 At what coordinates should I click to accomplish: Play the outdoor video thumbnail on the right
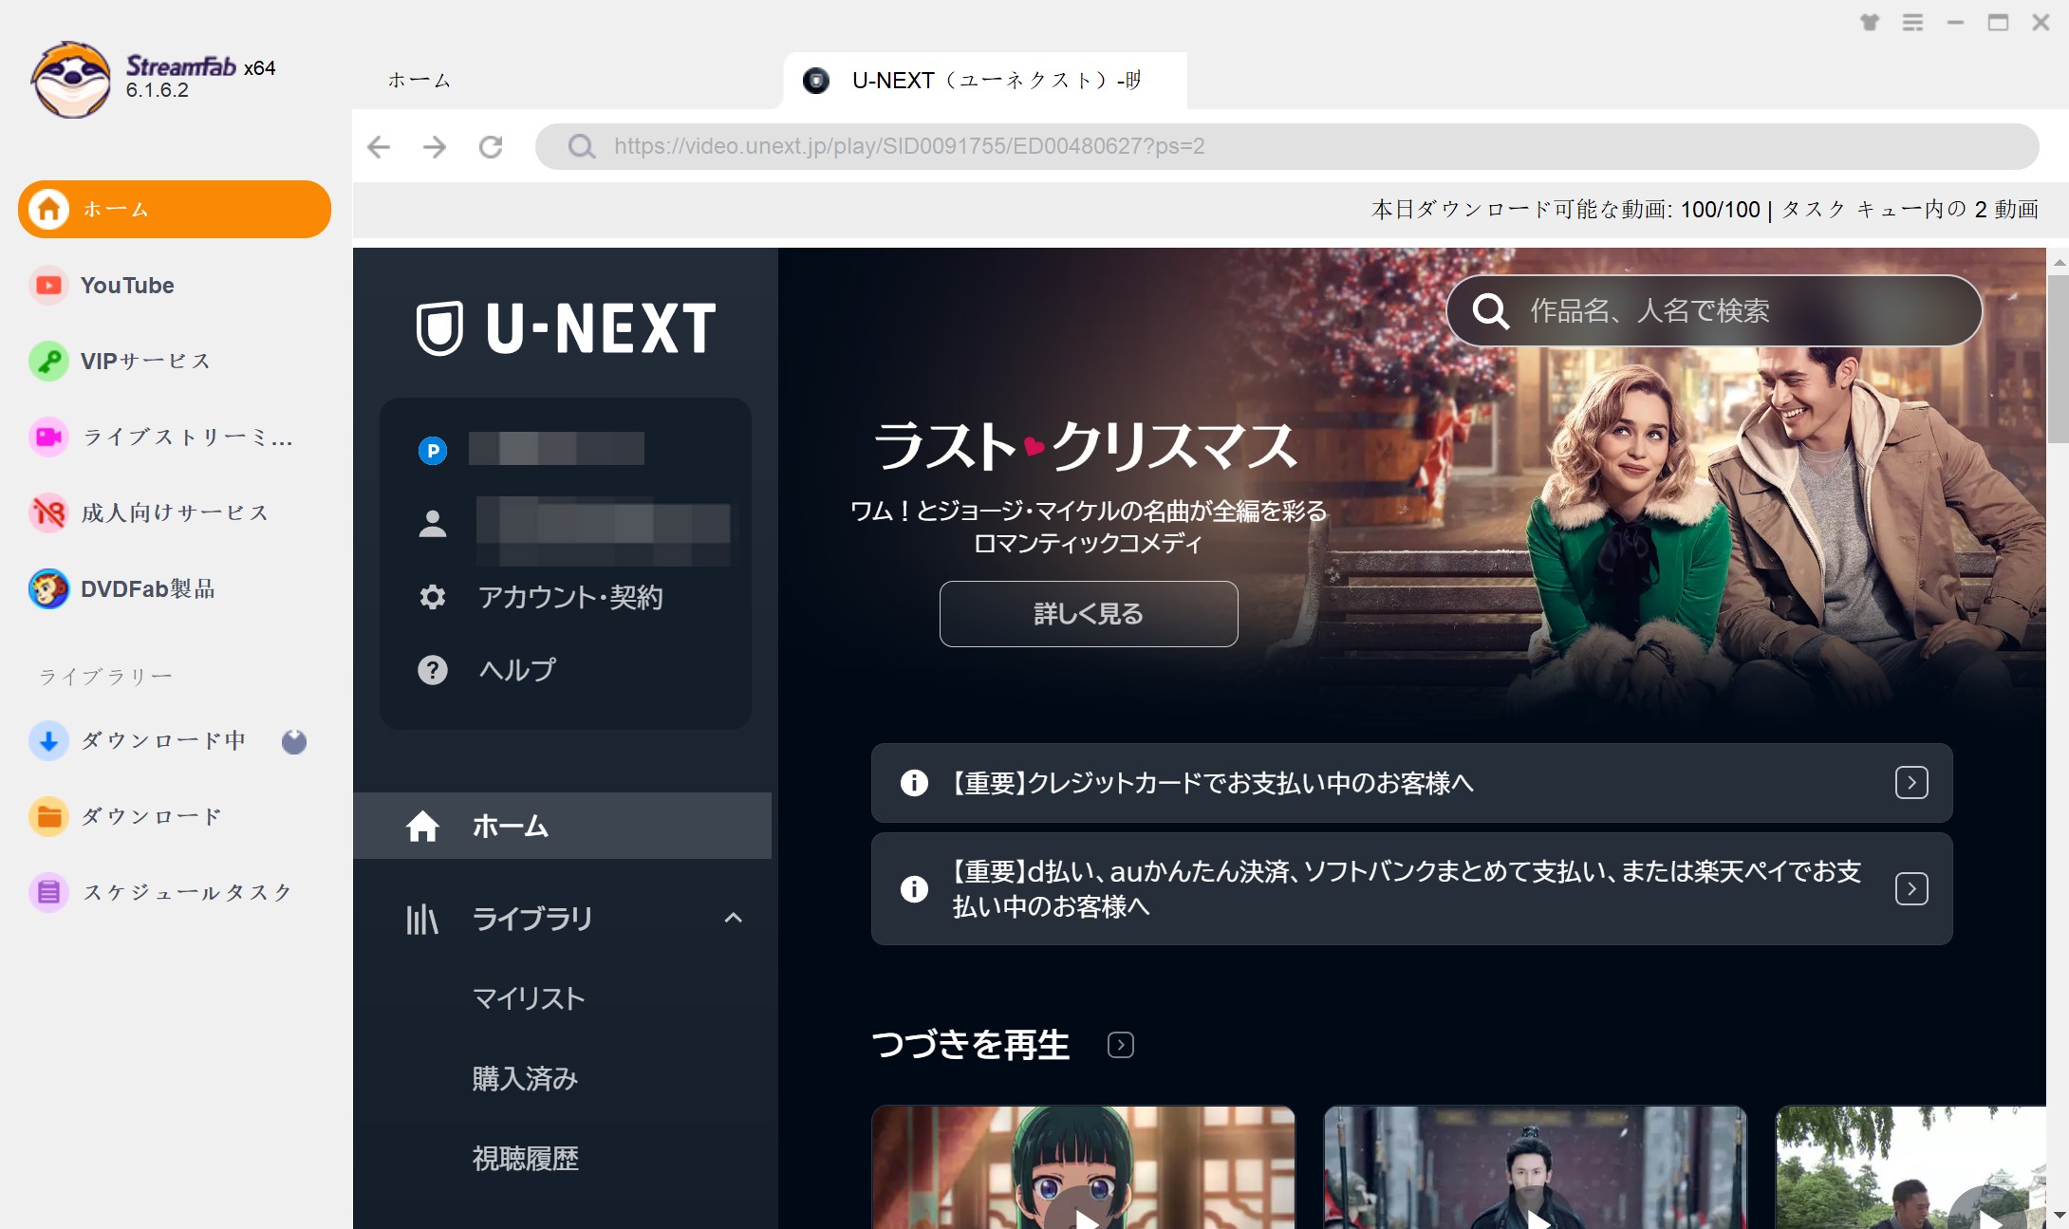[x=1911, y=1167]
